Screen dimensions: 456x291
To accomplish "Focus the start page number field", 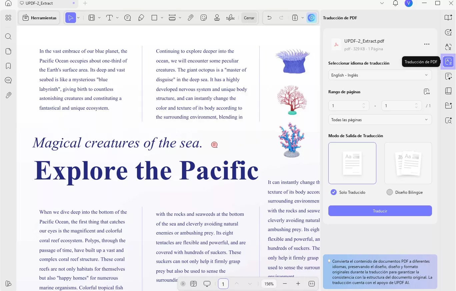I will 349,106.
